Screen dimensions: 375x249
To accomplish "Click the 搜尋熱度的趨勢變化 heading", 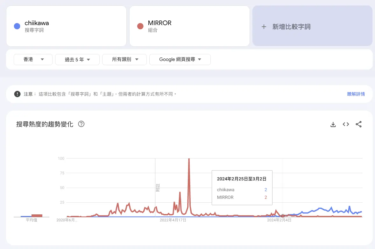I will point(45,124).
